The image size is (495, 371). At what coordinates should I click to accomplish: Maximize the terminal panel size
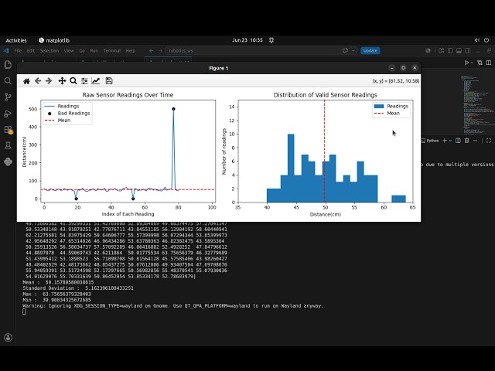click(489, 141)
